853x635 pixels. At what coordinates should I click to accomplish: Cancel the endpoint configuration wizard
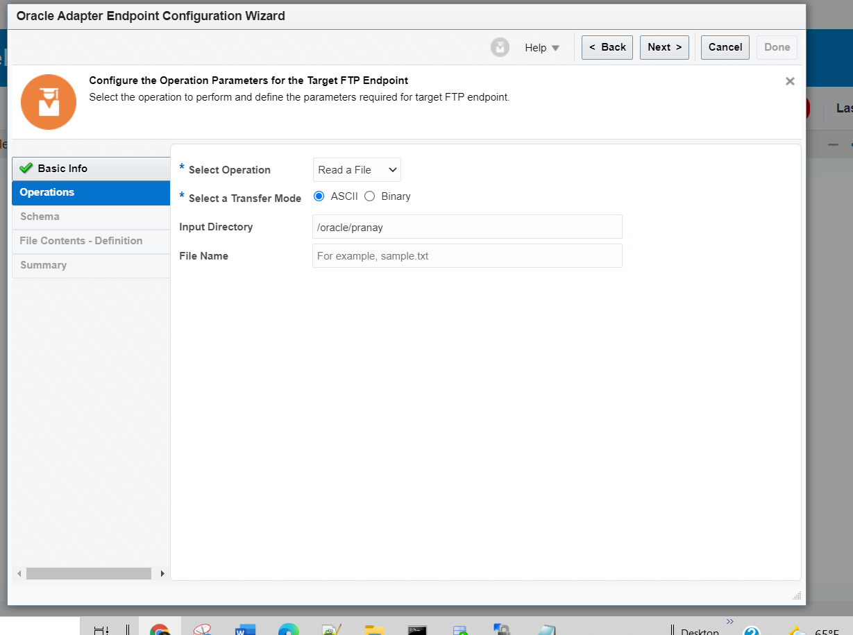(x=725, y=47)
